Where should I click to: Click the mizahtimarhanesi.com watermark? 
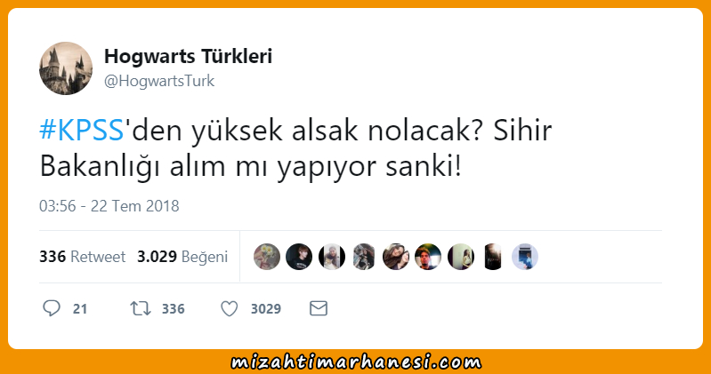tap(356, 362)
